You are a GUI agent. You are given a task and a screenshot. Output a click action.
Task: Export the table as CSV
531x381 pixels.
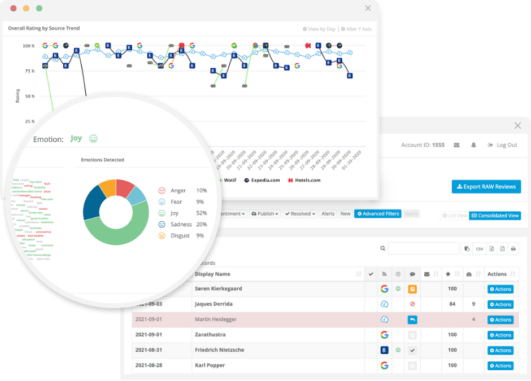[480, 249]
